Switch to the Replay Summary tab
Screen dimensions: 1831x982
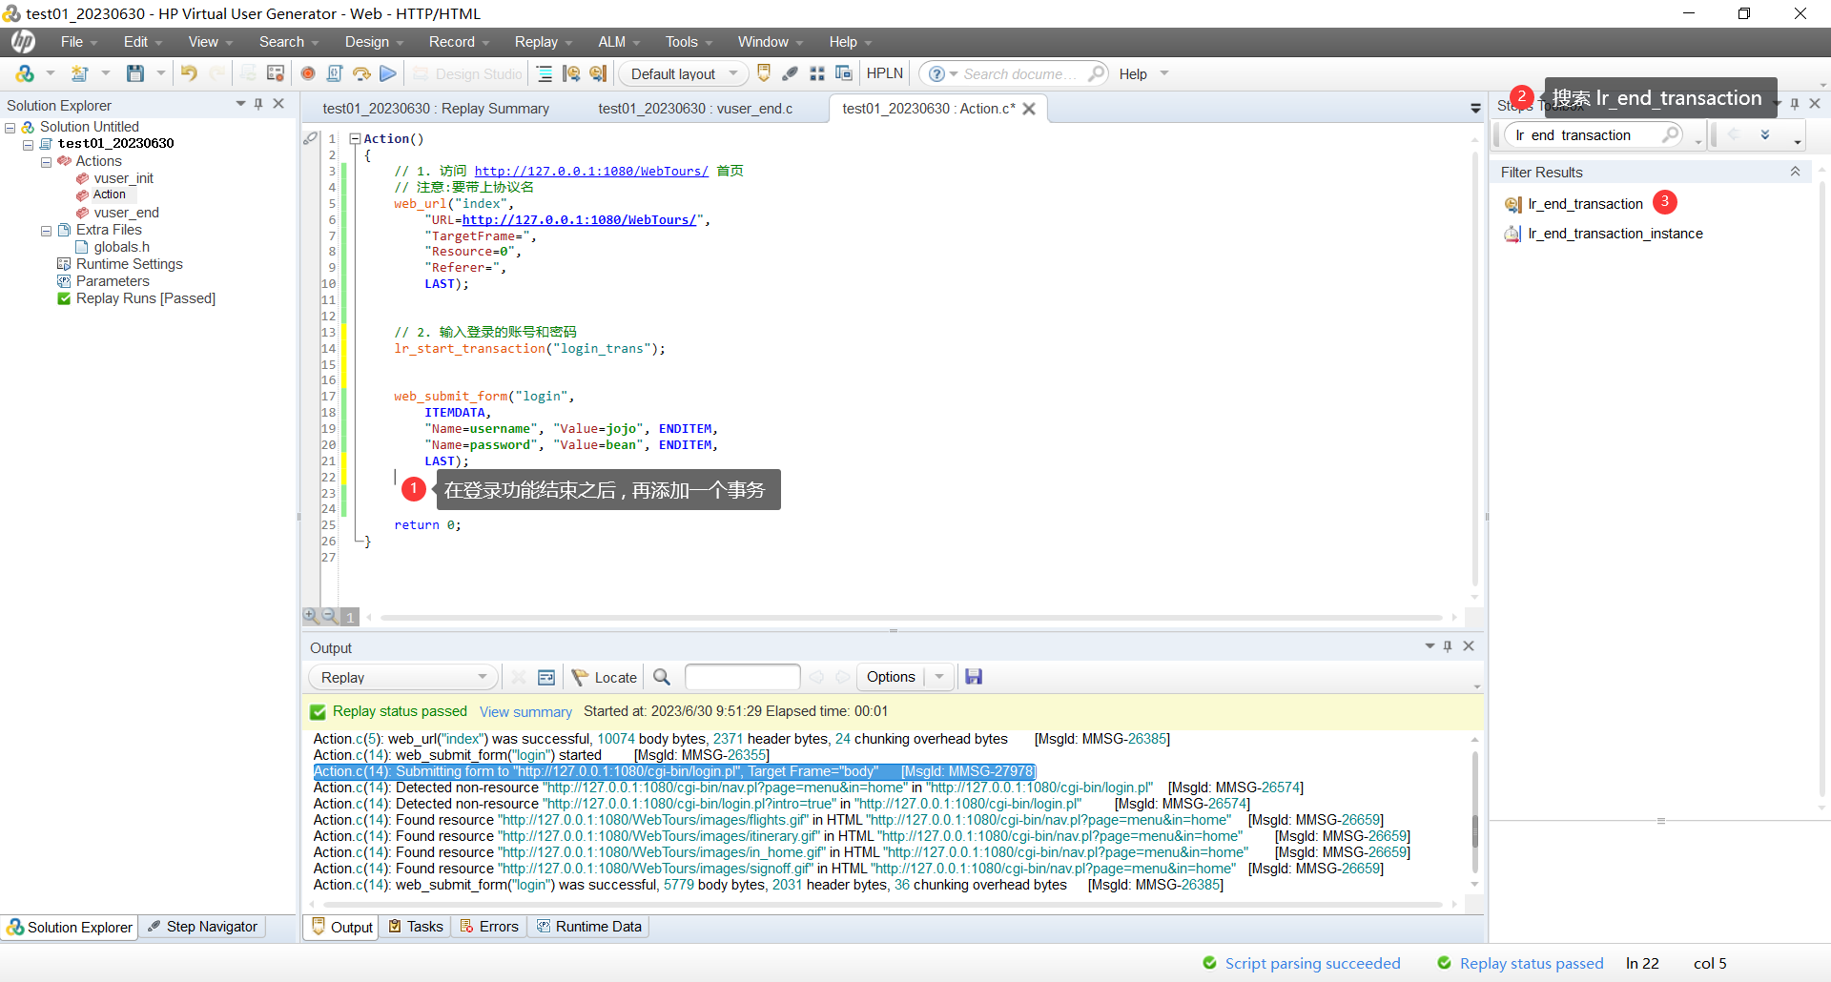click(436, 109)
